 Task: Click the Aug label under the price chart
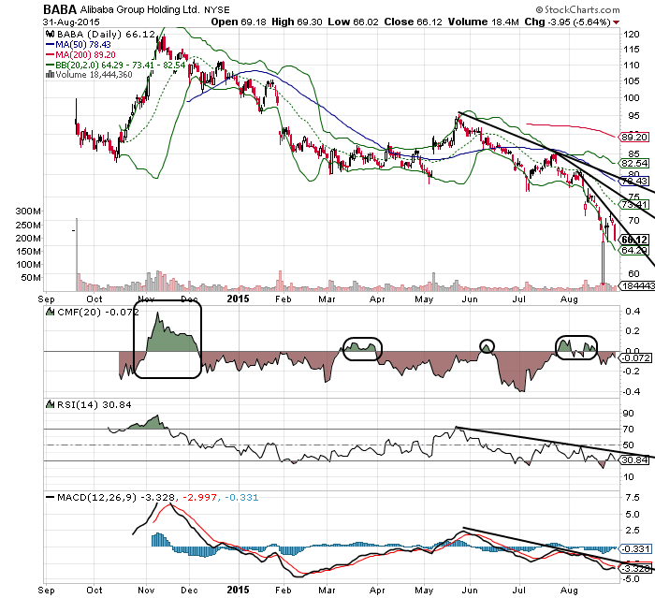pos(569,299)
